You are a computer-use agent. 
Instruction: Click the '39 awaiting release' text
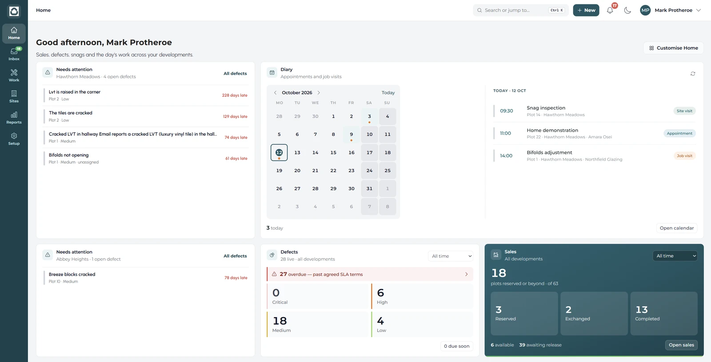click(540, 345)
